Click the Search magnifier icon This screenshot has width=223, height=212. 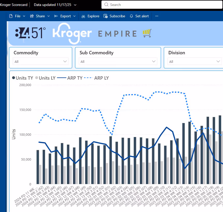(x=106, y=5)
